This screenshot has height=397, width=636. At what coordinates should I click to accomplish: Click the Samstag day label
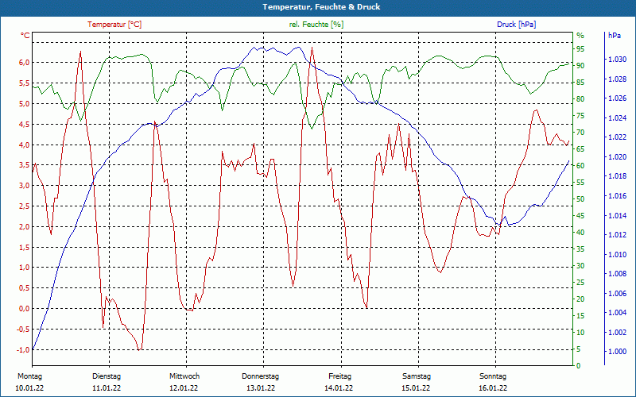(x=416, y=376)
